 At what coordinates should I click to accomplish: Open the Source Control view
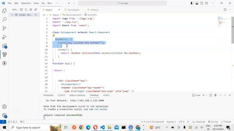point(4,28)
